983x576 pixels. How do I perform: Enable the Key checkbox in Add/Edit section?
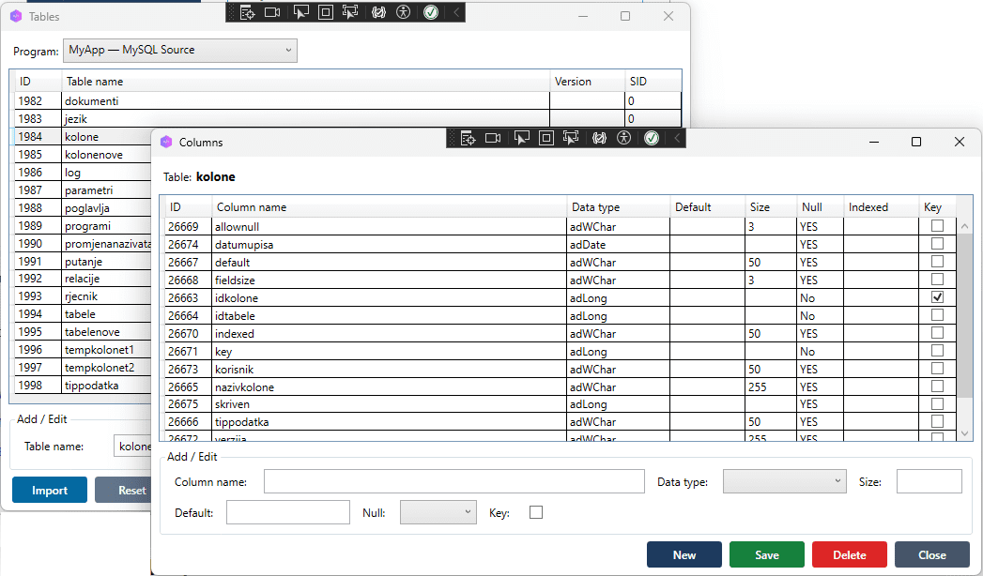tap(536, 512)
